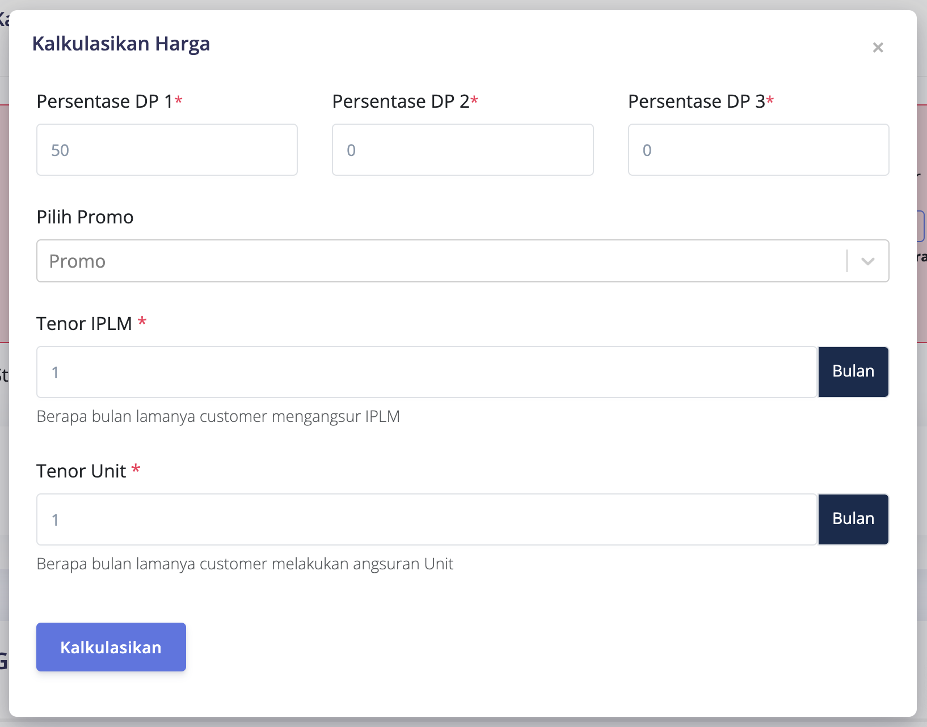Viewport: 927px width, 727px height.
Task: Focus the Tenor Unit input field
Action: [x=427, y=519]
